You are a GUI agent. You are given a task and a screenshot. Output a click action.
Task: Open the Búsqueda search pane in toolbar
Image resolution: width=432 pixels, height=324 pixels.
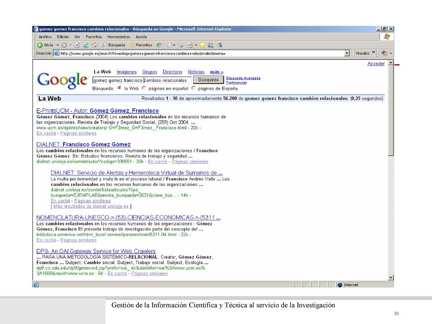[113, 45]
